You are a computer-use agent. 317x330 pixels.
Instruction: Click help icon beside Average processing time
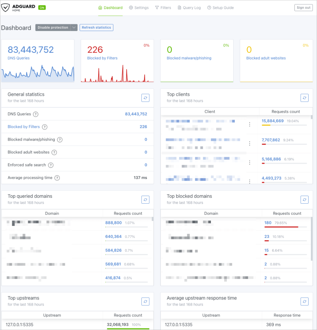click(57, 178)
